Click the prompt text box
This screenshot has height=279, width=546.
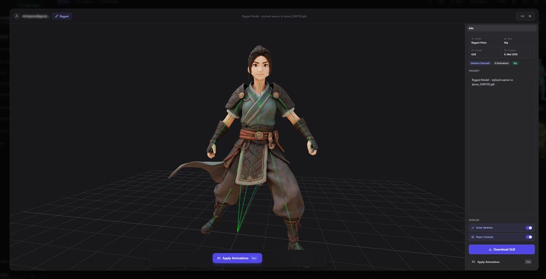pos(501,144)
